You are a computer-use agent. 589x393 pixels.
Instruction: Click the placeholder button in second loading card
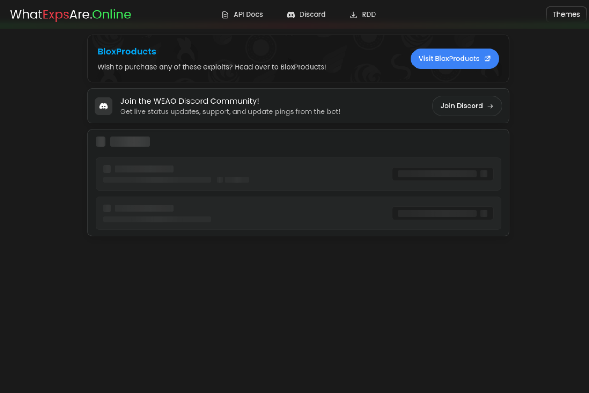click(442, 213)
